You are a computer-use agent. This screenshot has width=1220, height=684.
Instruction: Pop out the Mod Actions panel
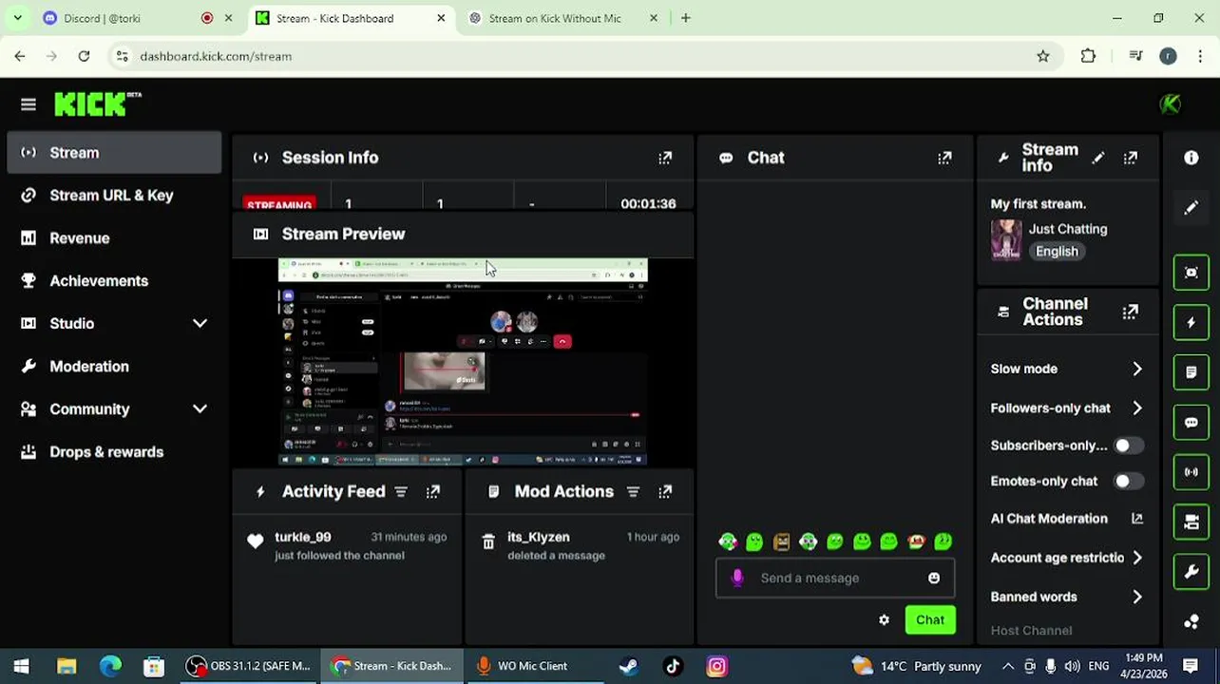click(x=665, y=491)
